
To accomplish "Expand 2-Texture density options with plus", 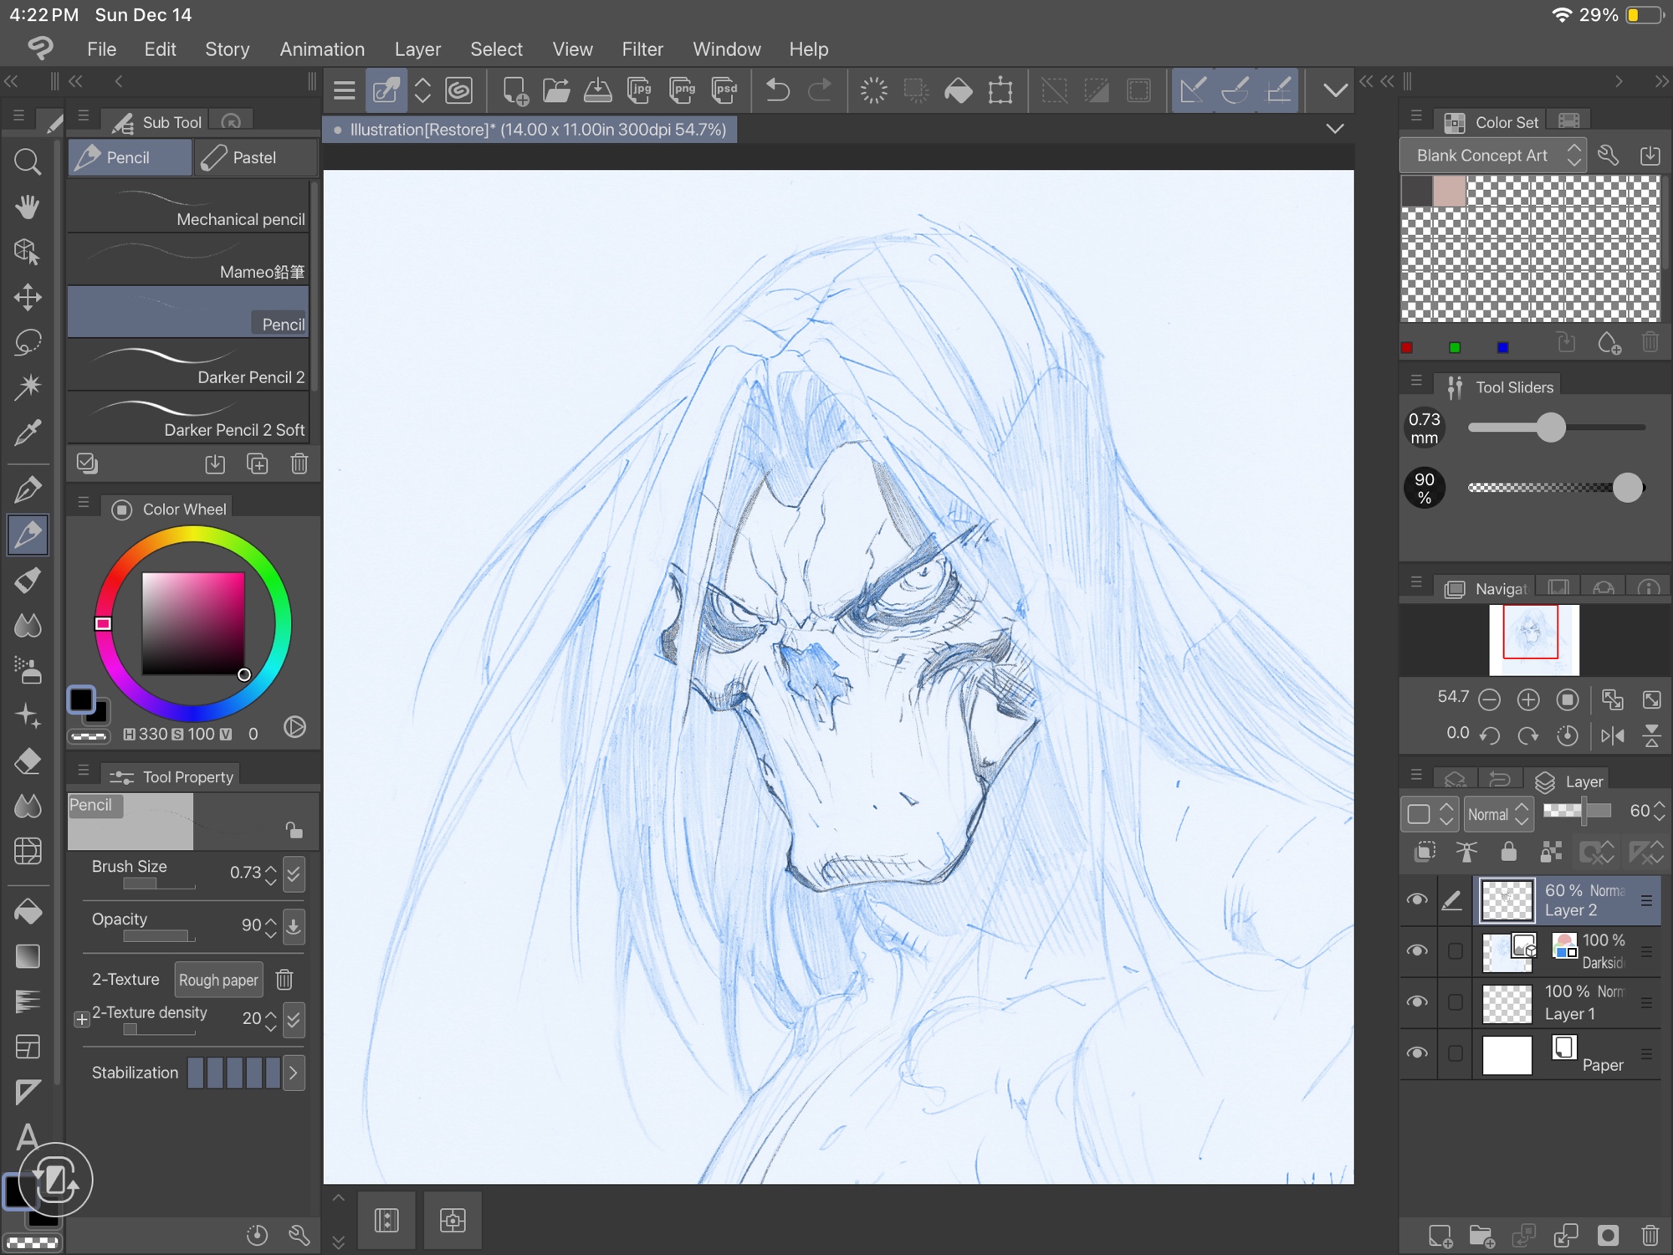I will pos(81,1019).
